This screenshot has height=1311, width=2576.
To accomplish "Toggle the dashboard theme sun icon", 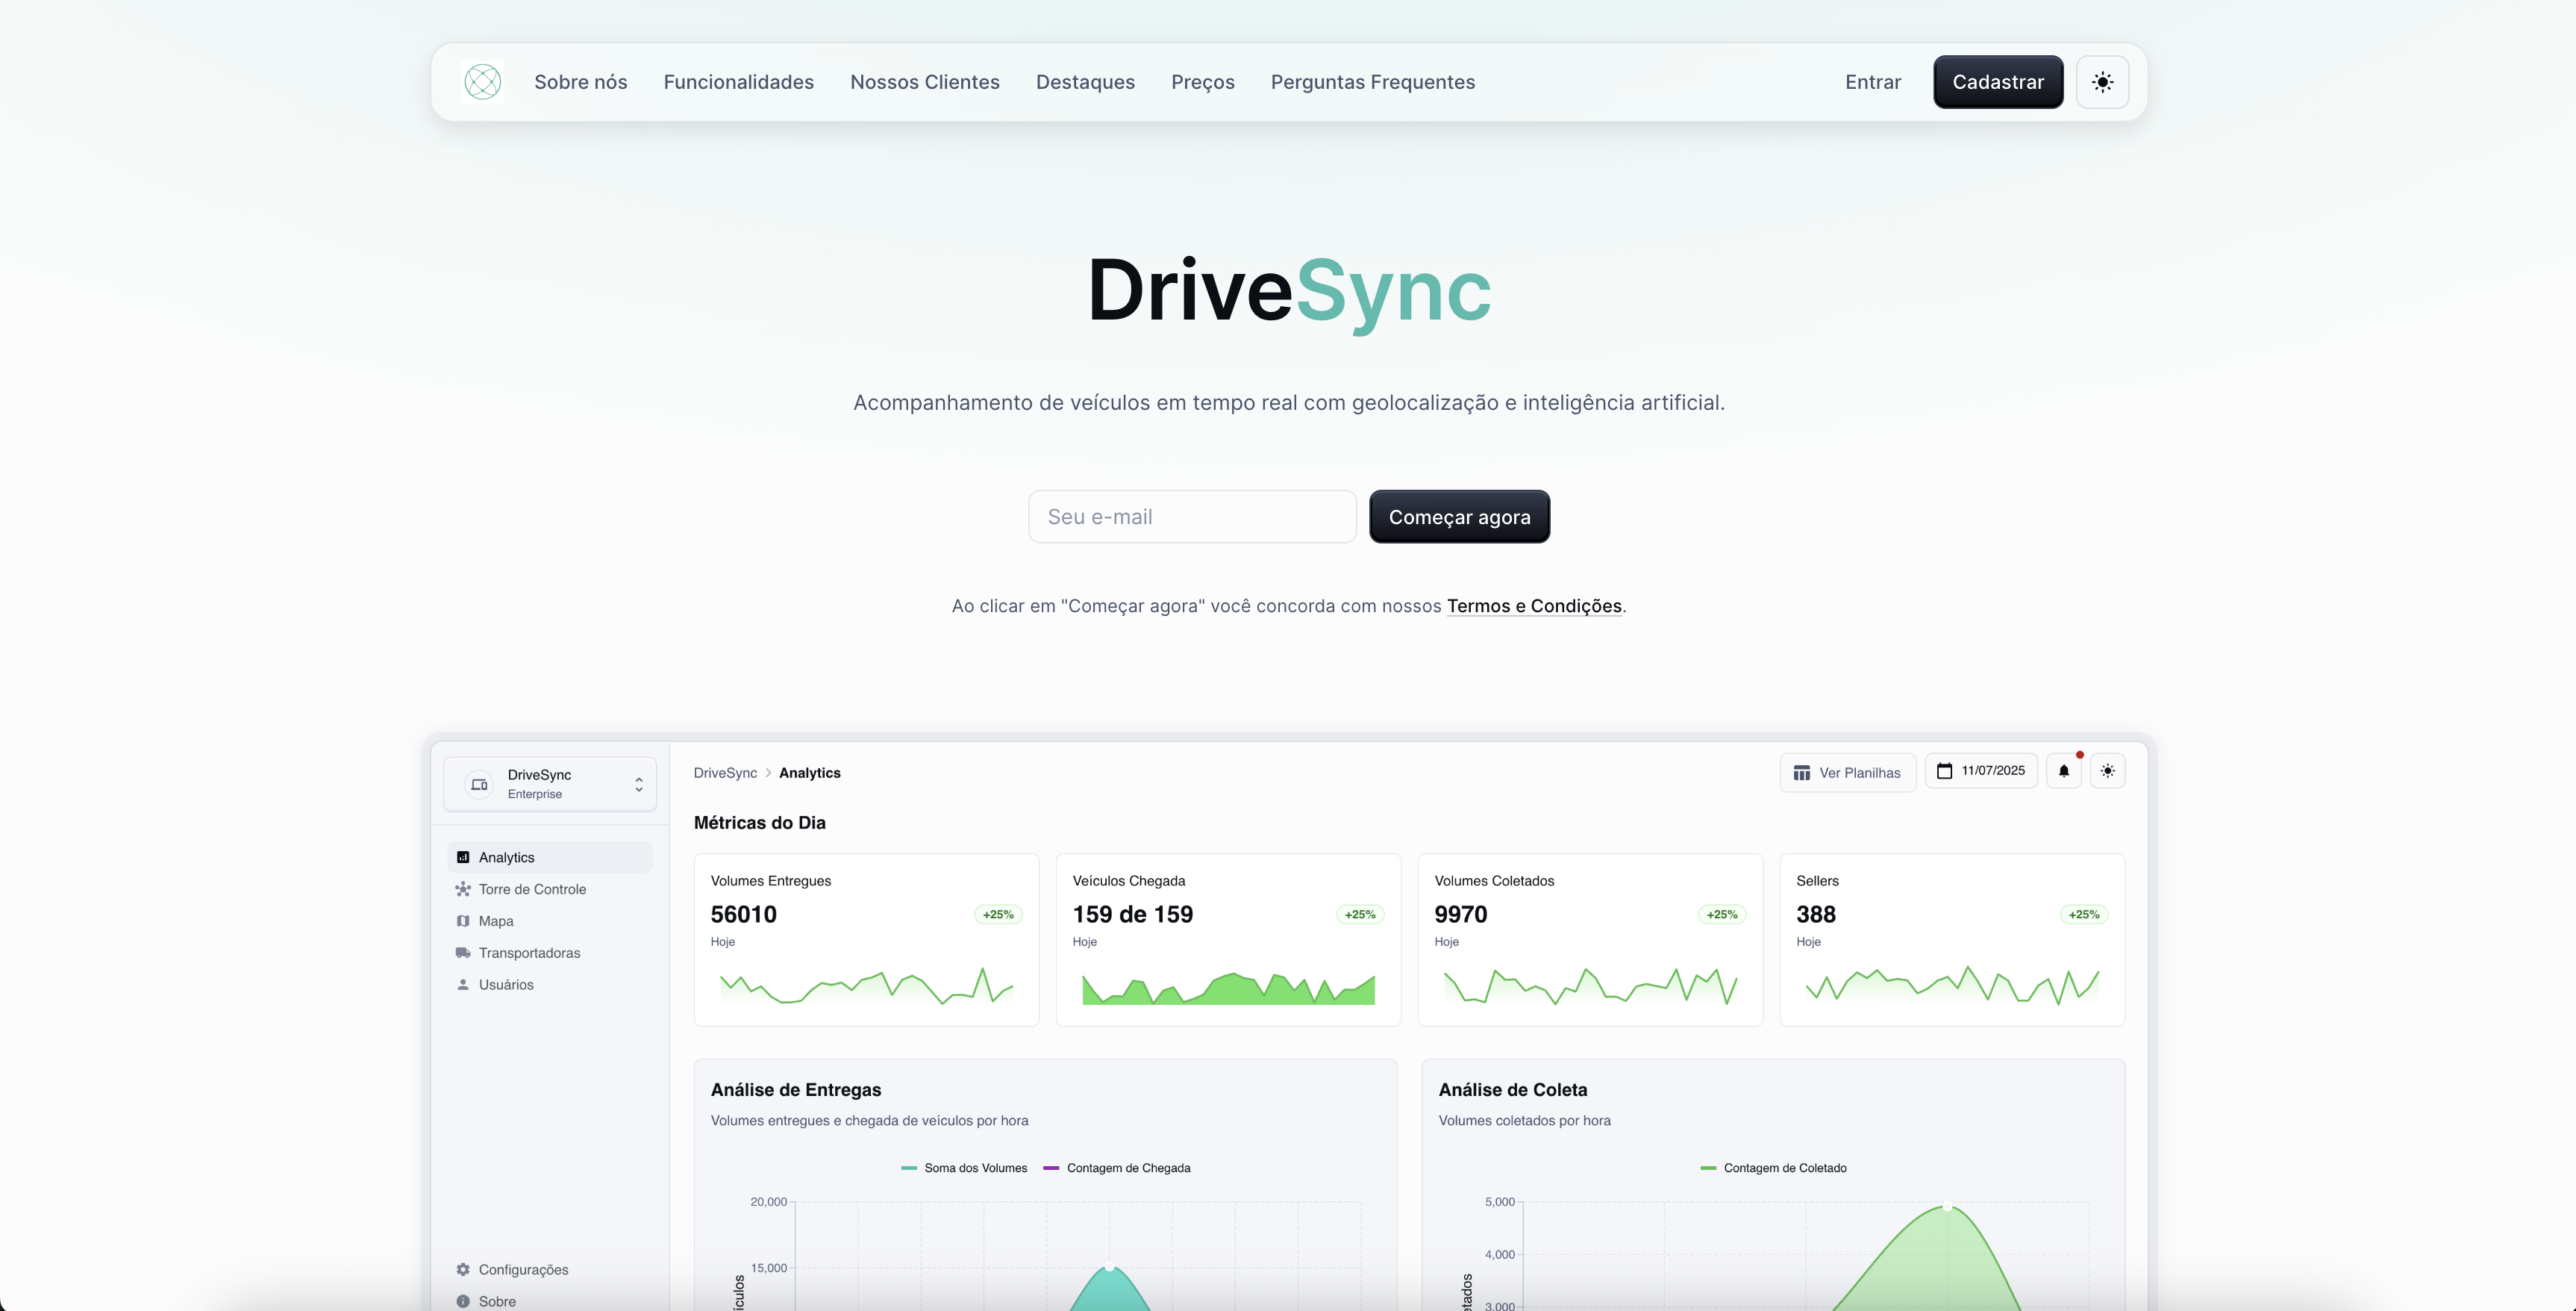I will pyautogui.click(x=2107, y=771).
